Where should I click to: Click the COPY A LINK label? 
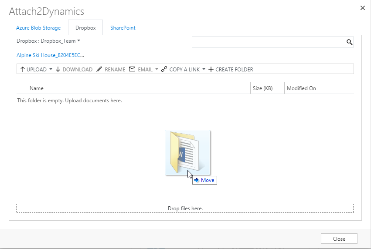[184, 70]
